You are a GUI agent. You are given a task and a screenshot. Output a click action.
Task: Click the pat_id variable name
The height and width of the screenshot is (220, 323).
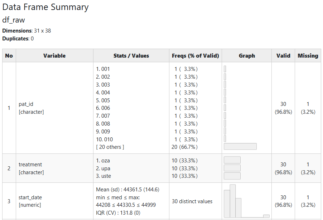[26, 104]
